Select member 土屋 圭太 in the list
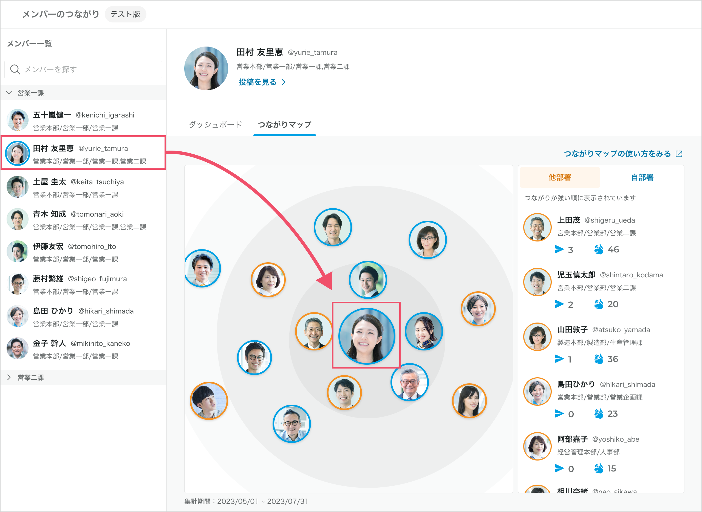The height and width of the screenshot is (512, 702). [x=83, y=187]
